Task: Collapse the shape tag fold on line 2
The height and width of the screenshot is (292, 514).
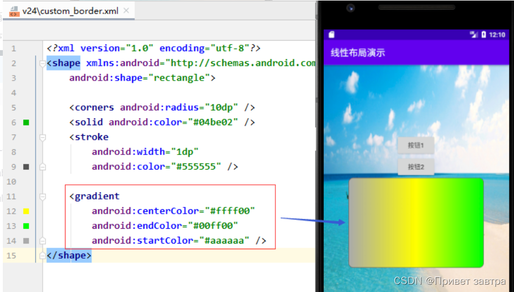Action: pyautogui.click(x=42, y=63)
